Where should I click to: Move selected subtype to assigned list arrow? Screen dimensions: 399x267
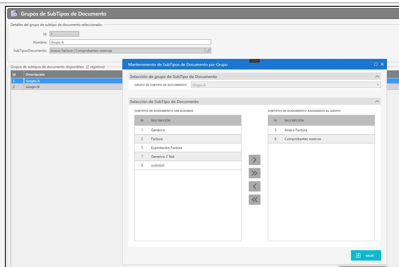pyautogui.click(x=255, y=160)
